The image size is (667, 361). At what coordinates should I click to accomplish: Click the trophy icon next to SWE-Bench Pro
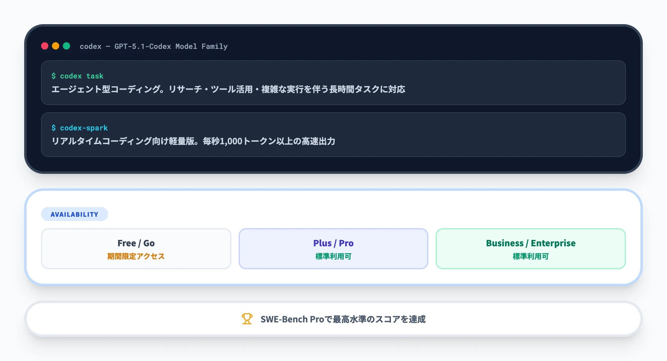click(247, 319)
